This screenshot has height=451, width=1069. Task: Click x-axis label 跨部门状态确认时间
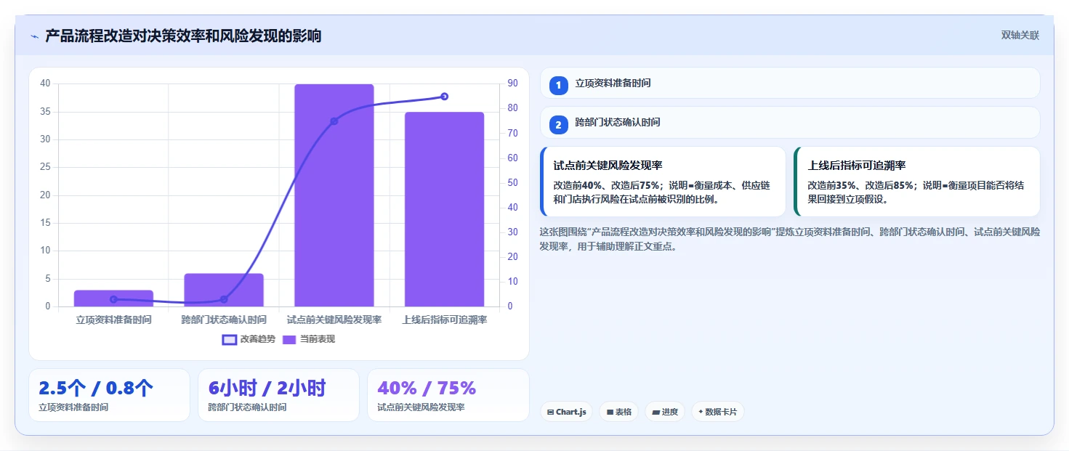(224, 320)
